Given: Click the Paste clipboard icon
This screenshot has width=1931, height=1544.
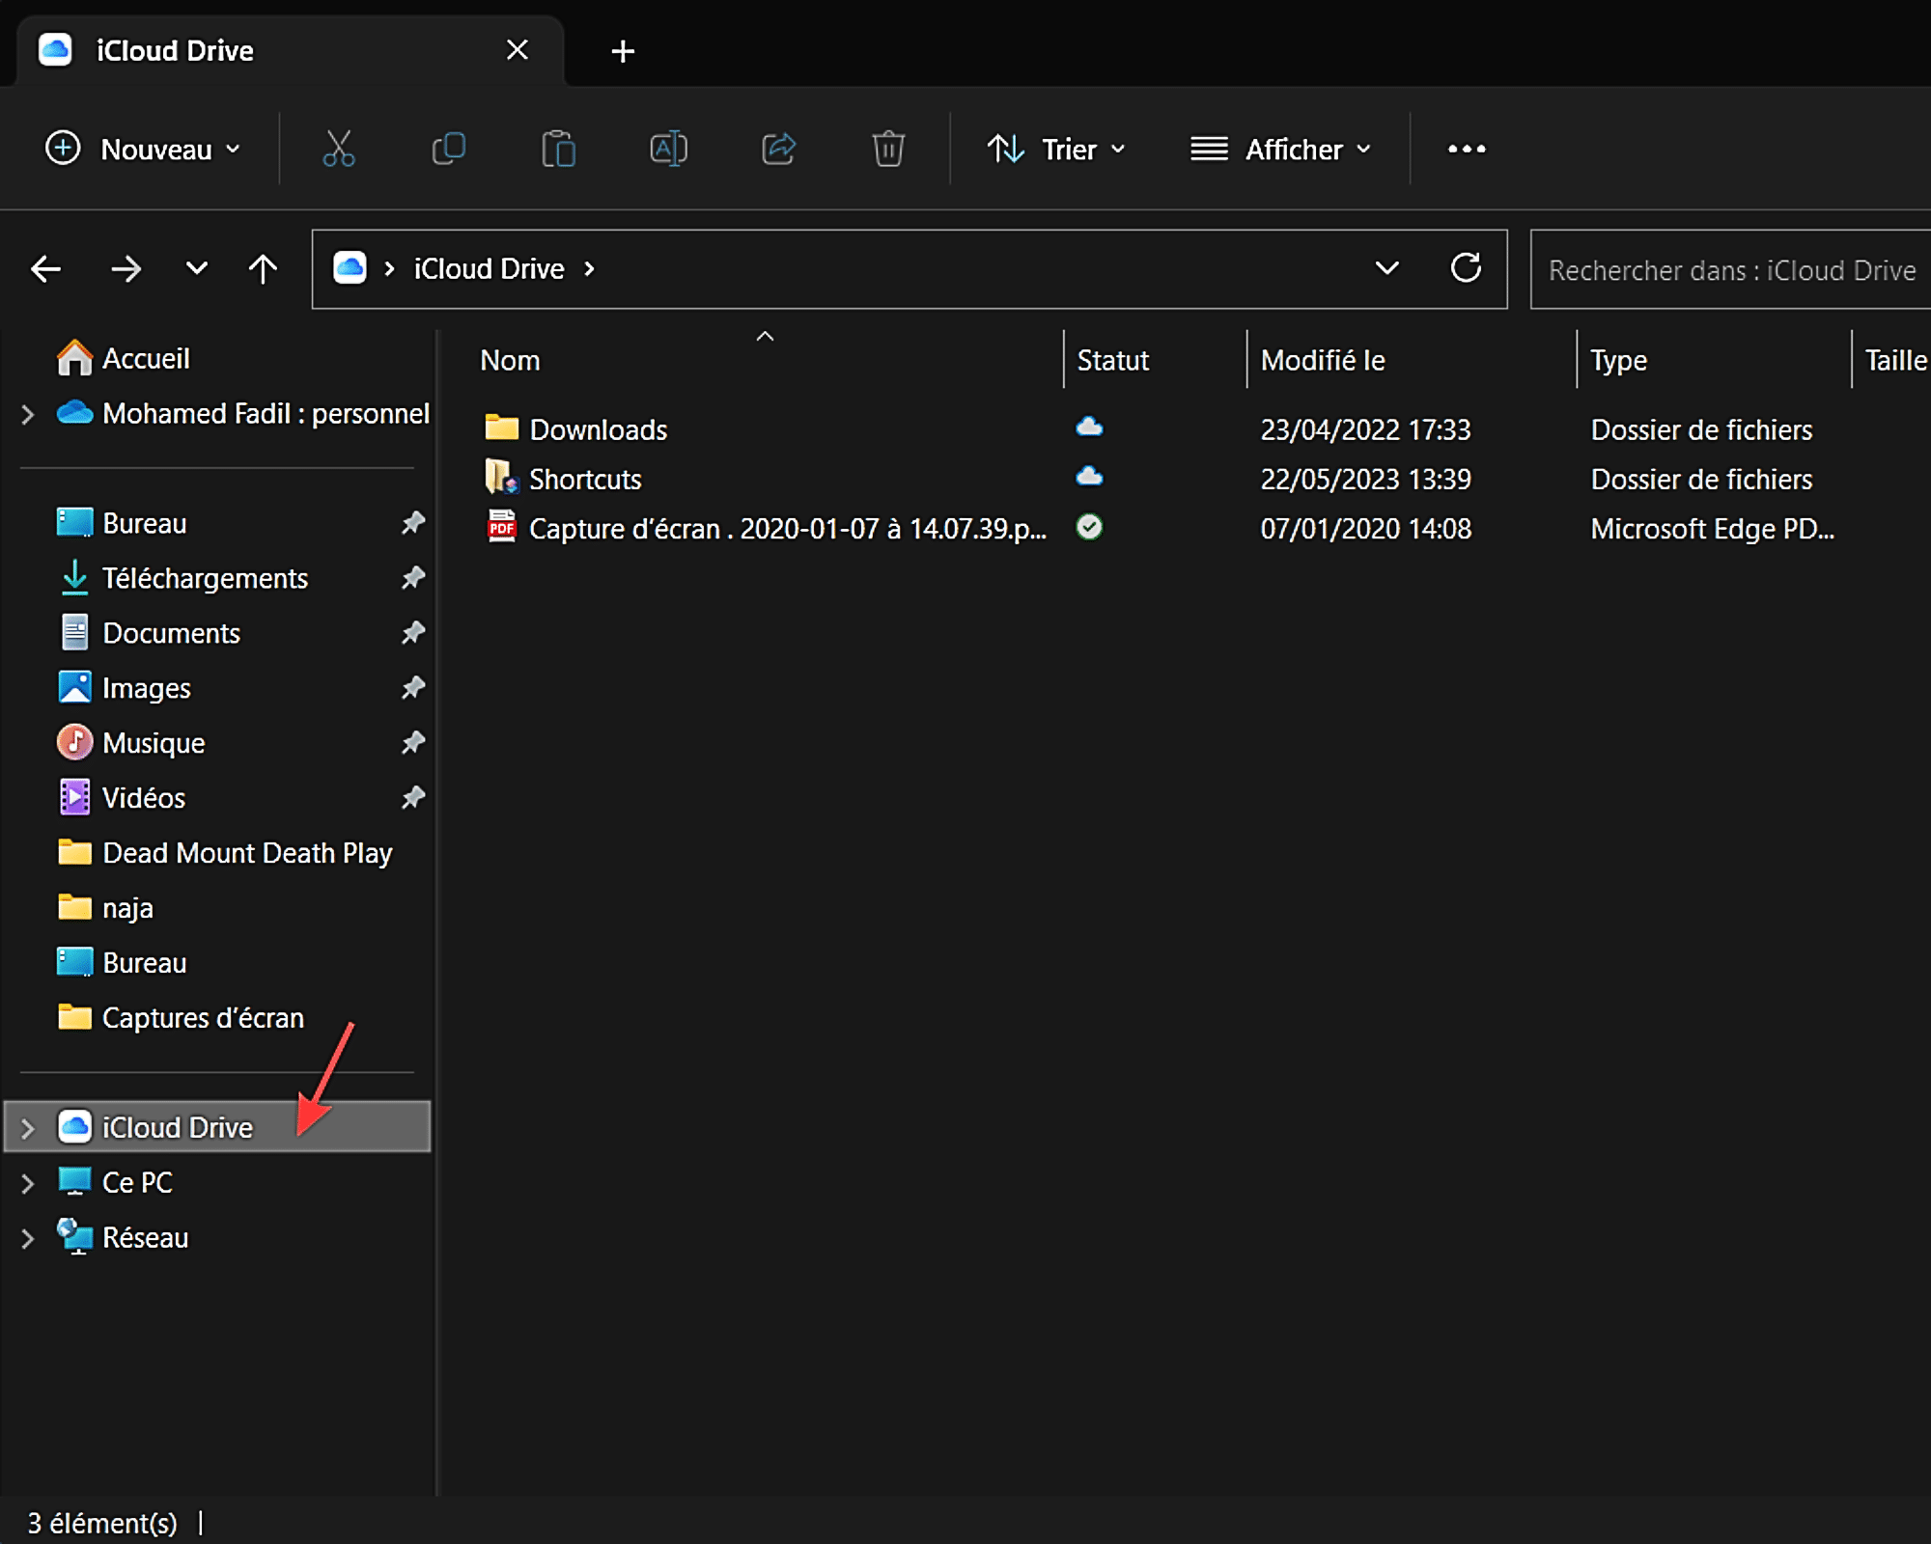Looking at the screenshot, I should (558, 149).
